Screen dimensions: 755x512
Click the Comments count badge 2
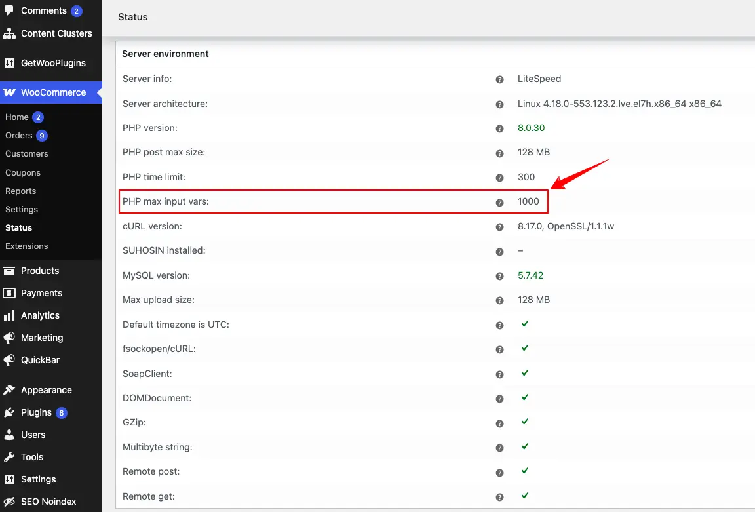click(76, 10)
